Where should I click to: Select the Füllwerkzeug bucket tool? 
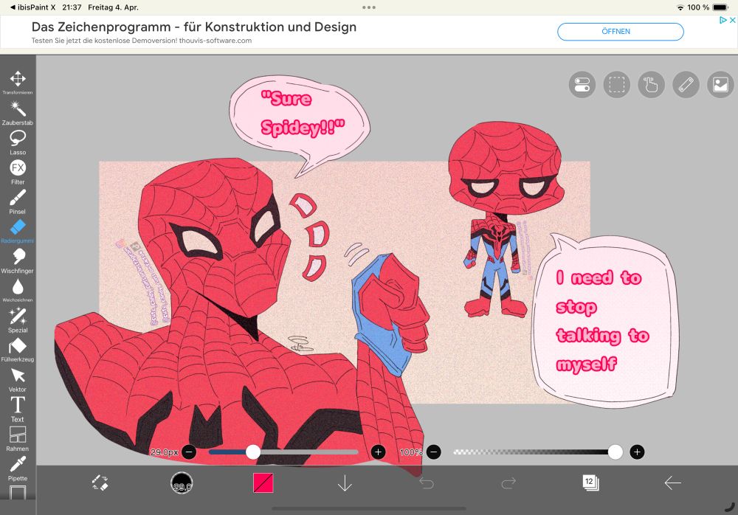pos(18,350)
